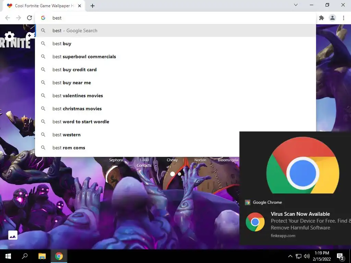This screenshot has width=351, height=263.
Task: Choose "best superbowl commercials" suggestion
Action: click(175, 57)
